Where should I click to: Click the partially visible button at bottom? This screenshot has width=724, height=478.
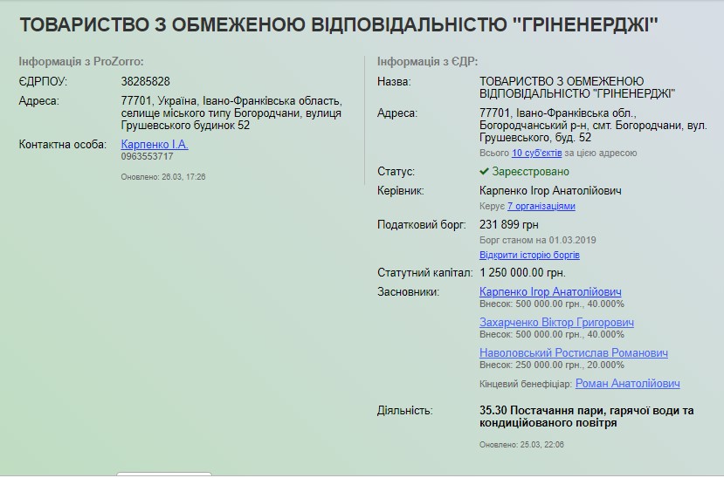point(164,474)
